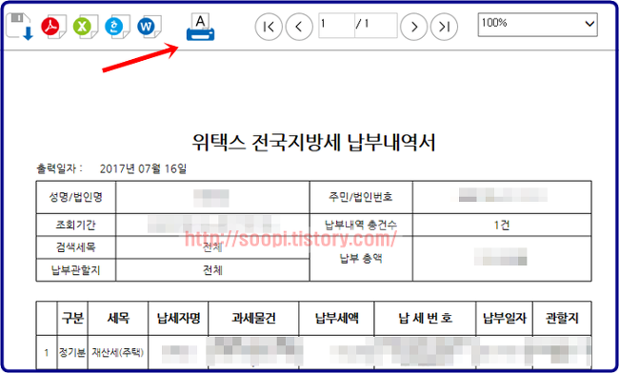Click the 납부세액 column header

(337, 318)
